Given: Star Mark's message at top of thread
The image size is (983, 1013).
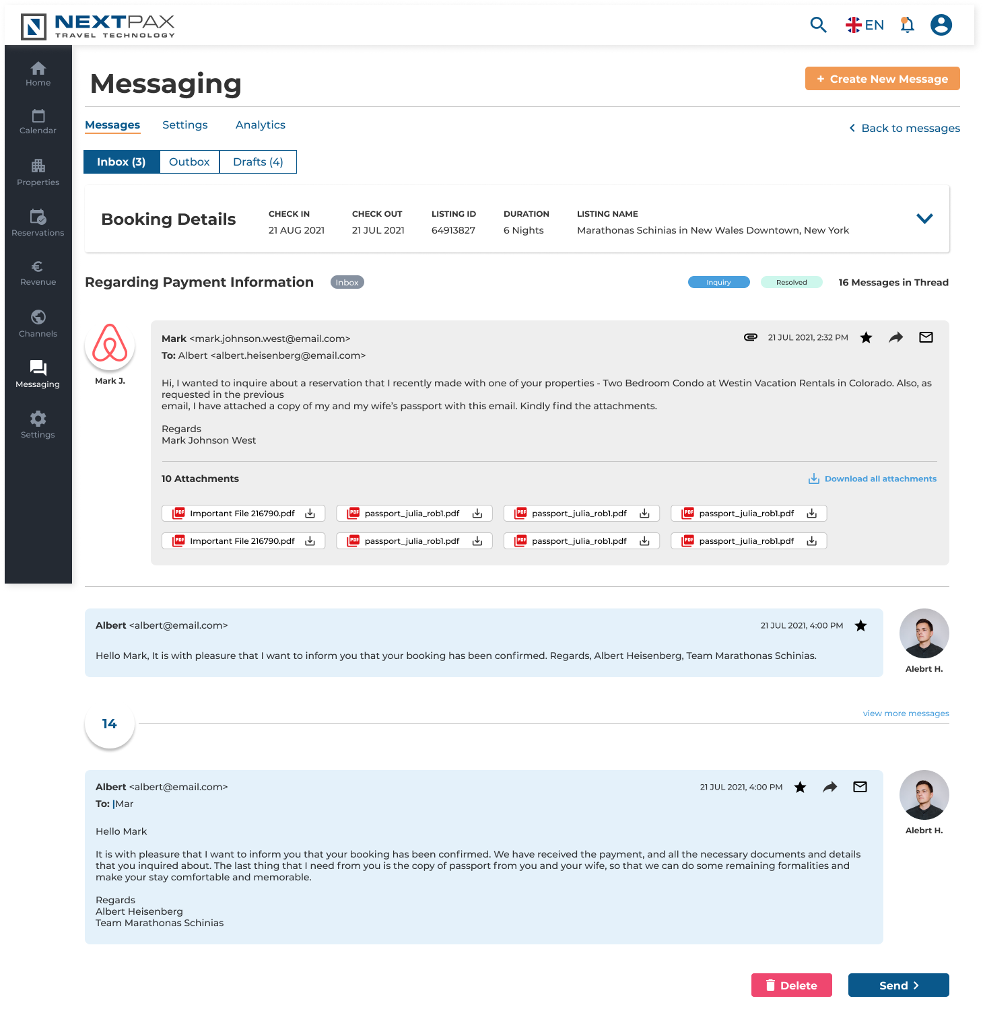Looking at the screenshot, I should 866,337.
